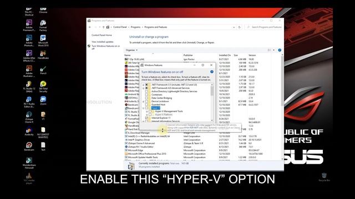
Task: Open Audacity desktop shortcut
Action: pos(29,132)
